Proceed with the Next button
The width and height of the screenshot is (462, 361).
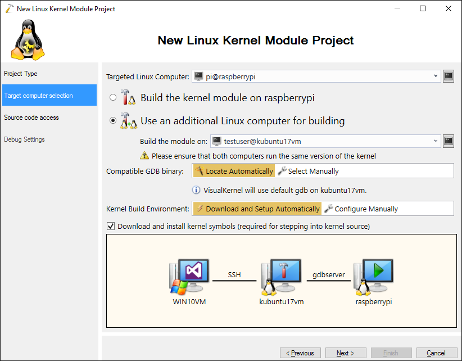[x=346, y=353]
